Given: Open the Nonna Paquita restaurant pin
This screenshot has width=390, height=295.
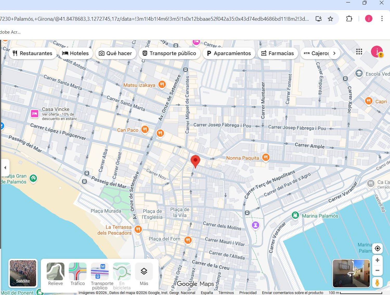Looking at the screenshot, I should [x=265, y=157].
